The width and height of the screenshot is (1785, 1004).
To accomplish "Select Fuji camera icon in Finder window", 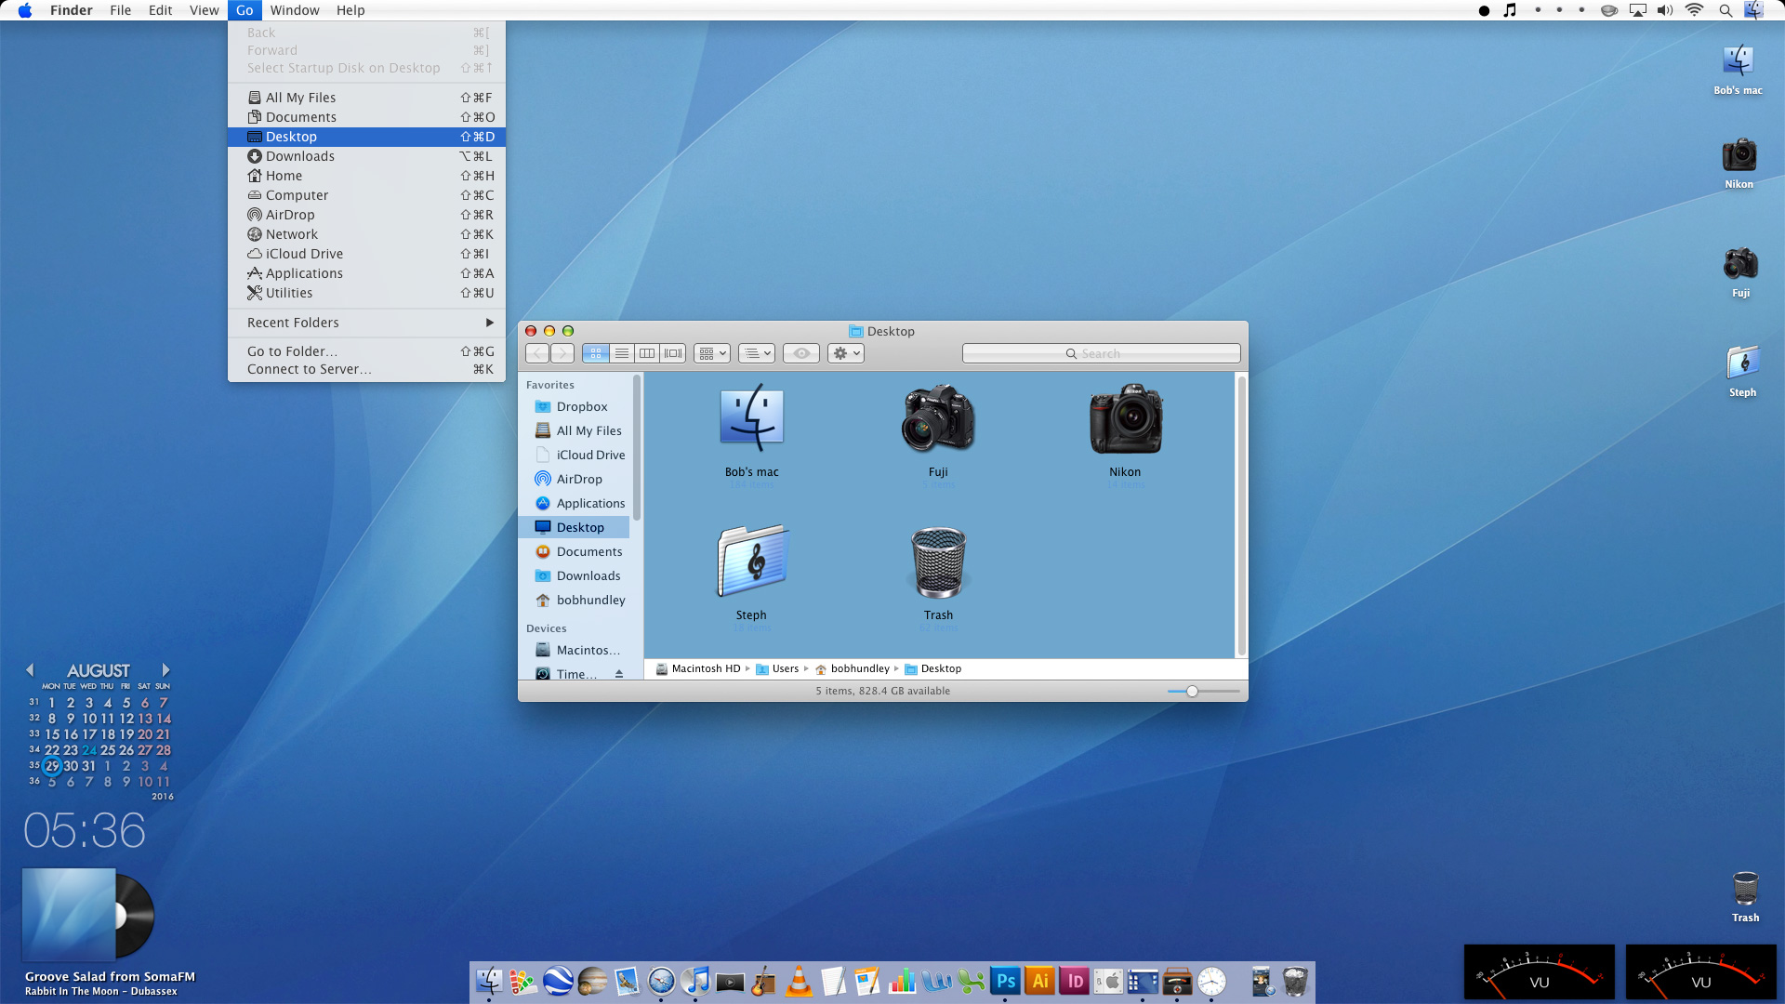I will [x=938, y=418].
